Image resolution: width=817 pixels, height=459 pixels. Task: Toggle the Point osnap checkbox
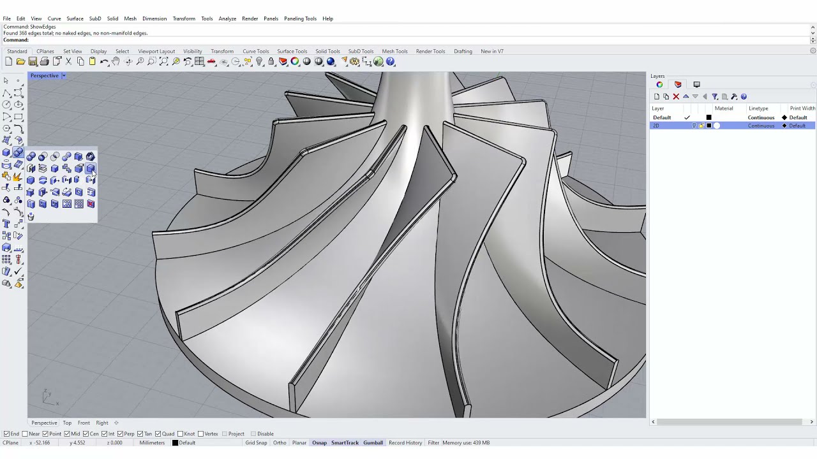pos(46,434)
